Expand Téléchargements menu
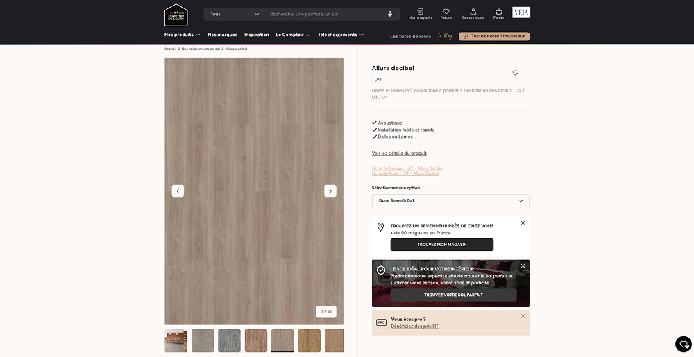 [x=341, y=35]
